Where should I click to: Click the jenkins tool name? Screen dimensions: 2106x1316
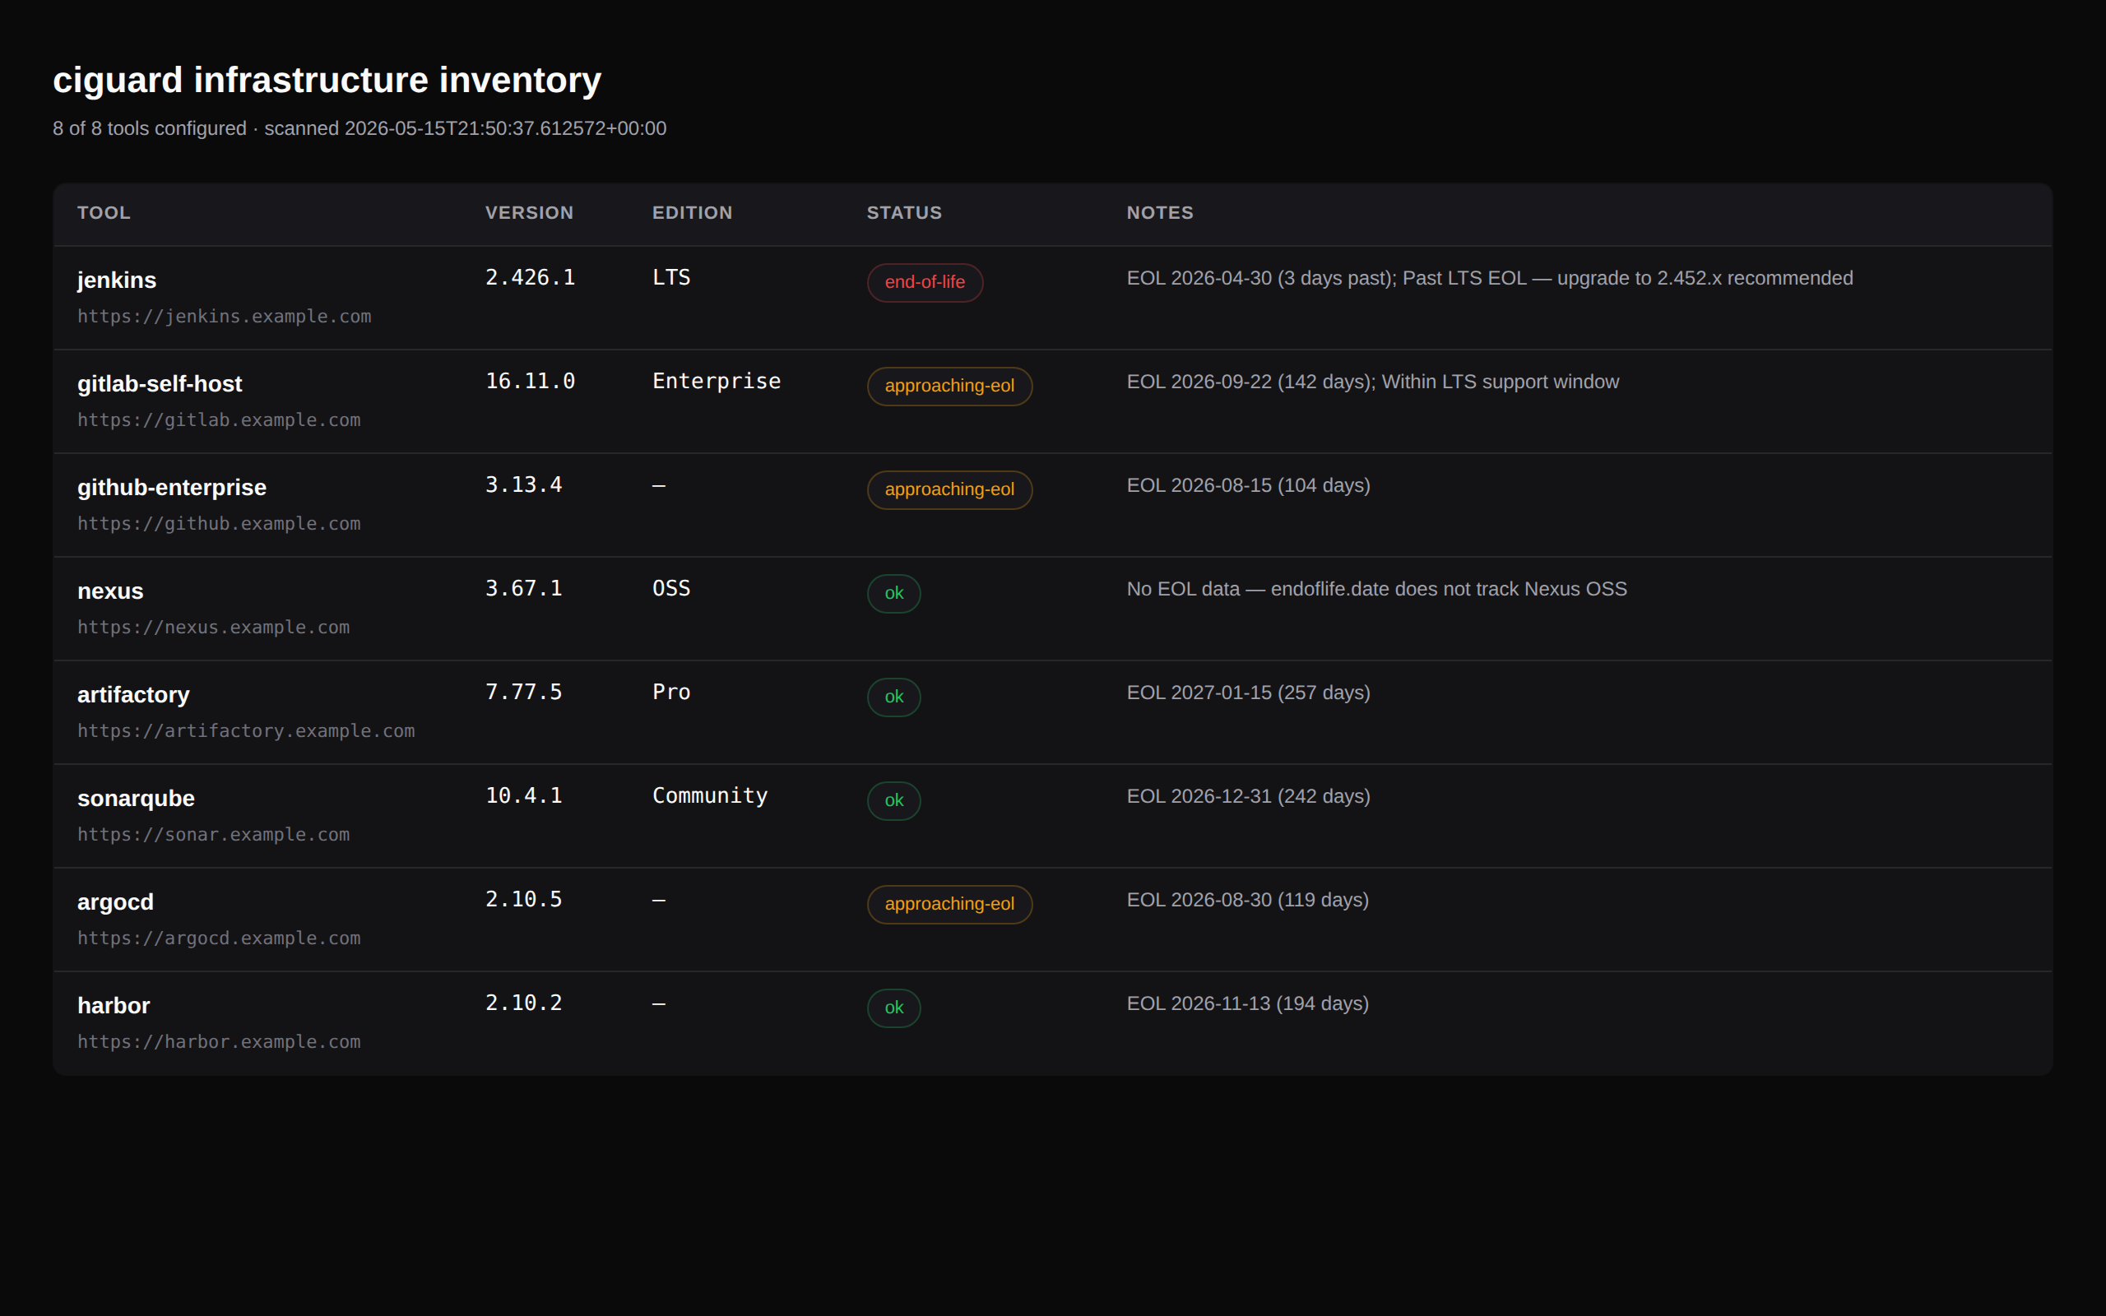[x=117, y=280]
